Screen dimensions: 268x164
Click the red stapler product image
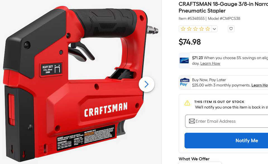coord(80,84)
